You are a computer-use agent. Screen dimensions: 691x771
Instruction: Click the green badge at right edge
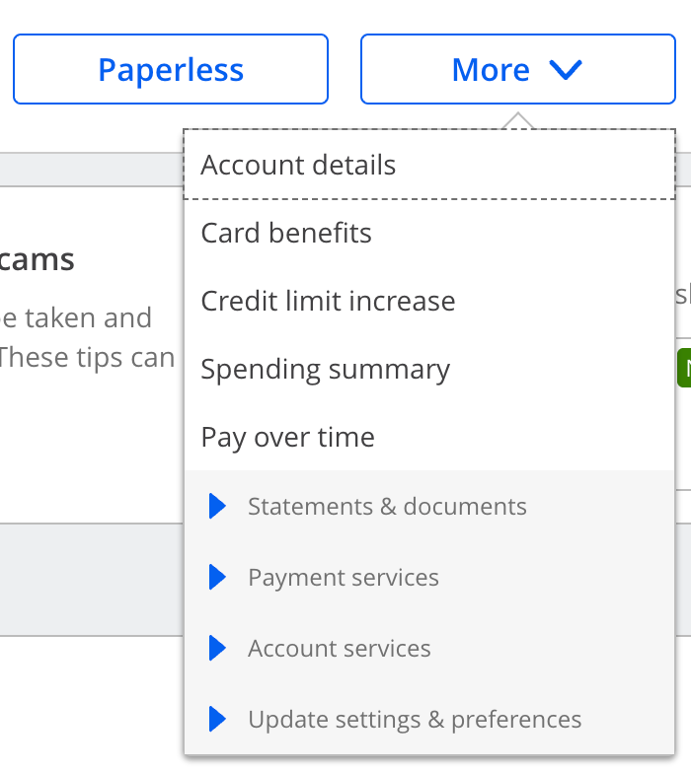pyautogui.click(x=683, y=368)
